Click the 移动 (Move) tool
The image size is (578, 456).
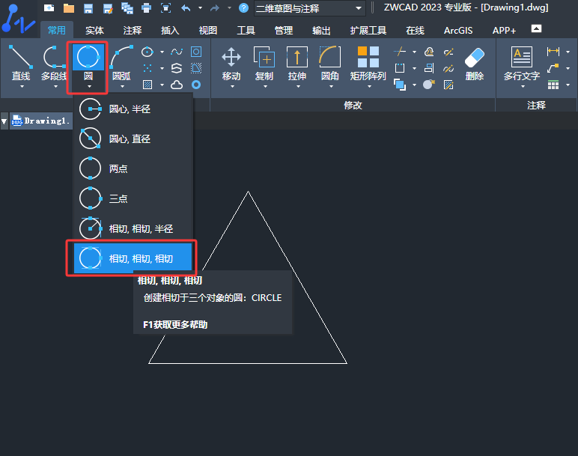(x=231, y=63)
